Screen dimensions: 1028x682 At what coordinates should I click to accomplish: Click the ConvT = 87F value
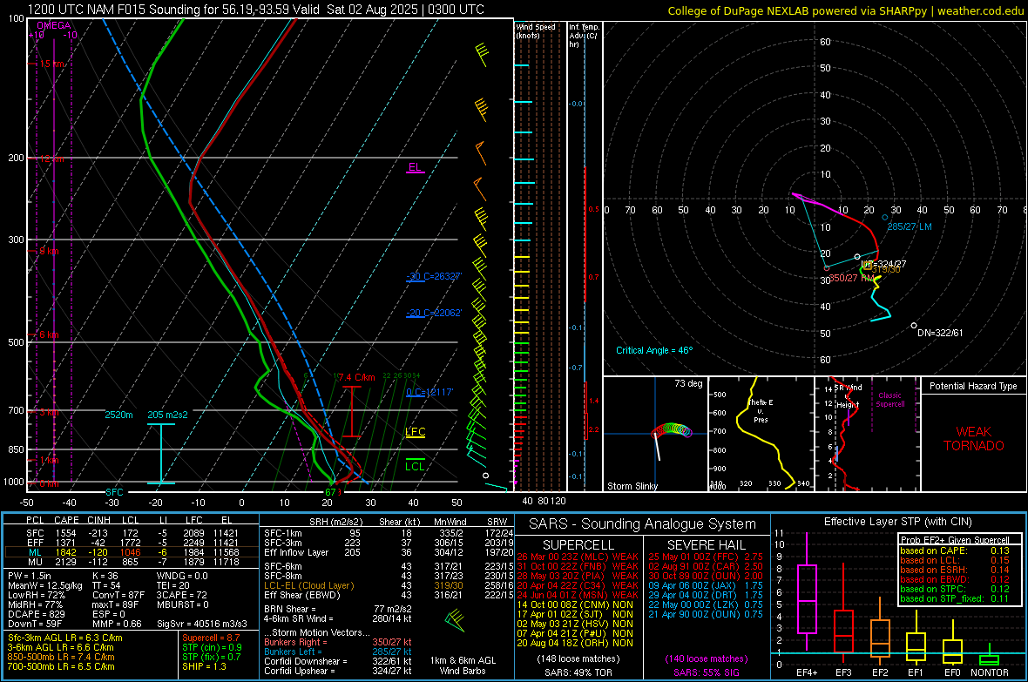click(118, 595)
